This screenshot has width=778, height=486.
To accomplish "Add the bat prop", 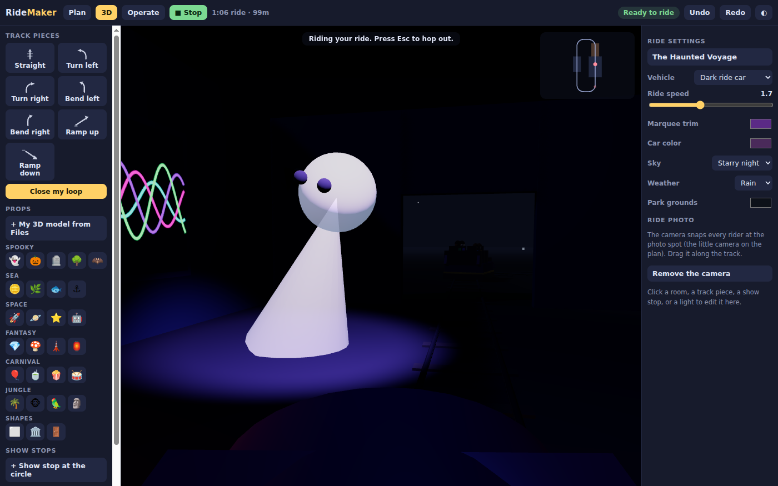I will 97,260.
